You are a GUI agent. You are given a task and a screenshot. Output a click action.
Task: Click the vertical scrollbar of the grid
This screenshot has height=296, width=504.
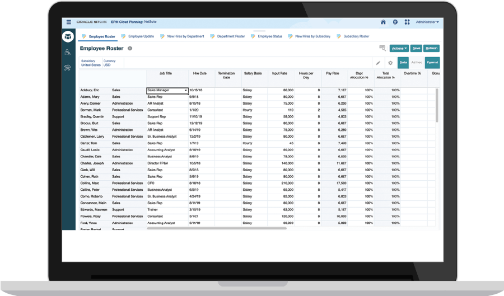pos(437,105)
